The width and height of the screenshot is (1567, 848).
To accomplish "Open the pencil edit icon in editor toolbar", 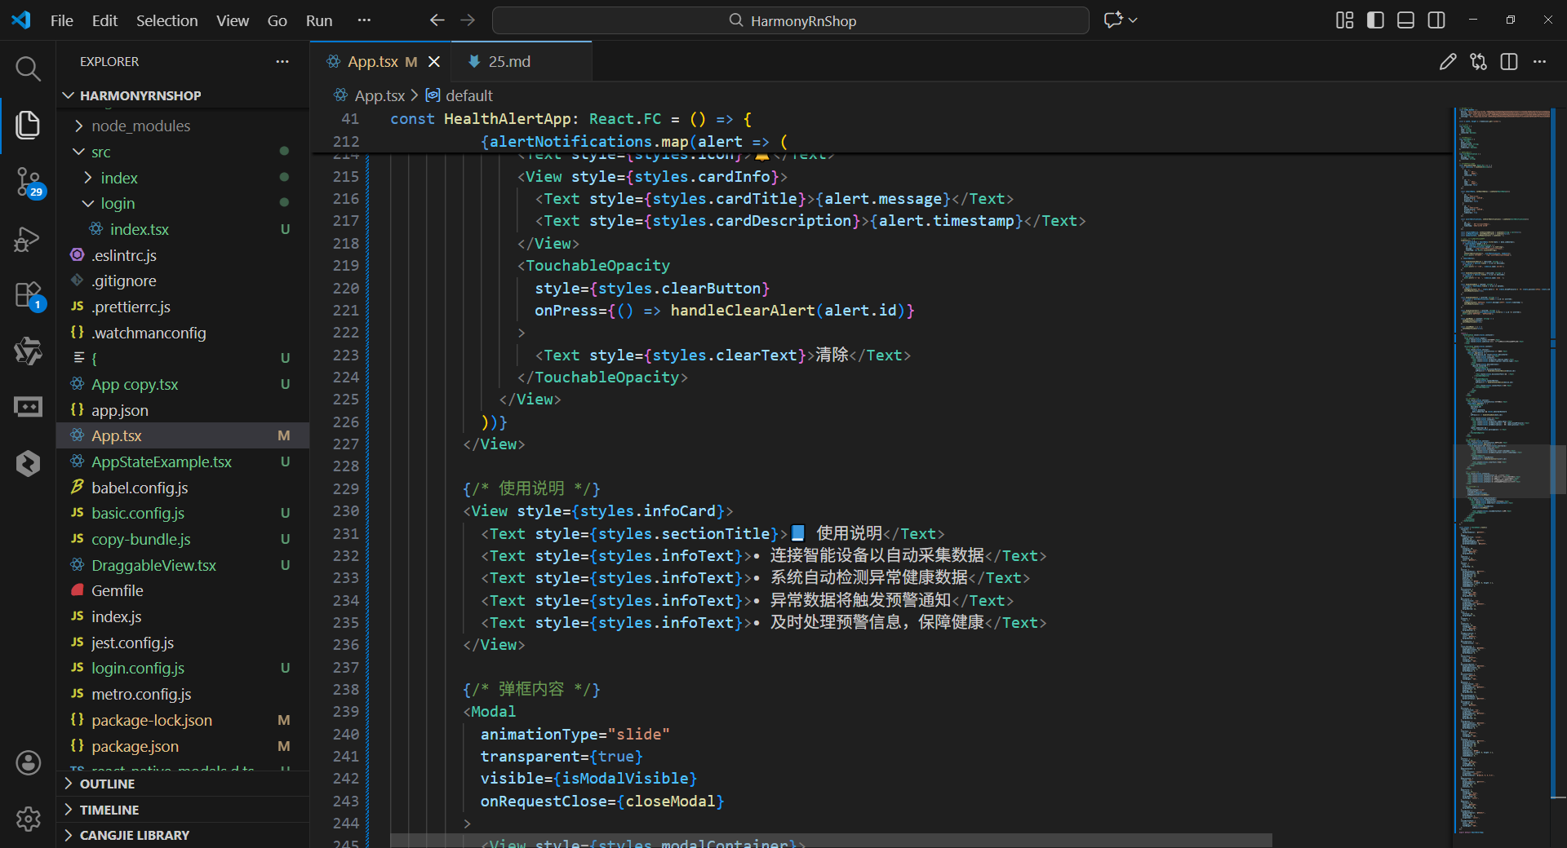I will click(1448, 62).
